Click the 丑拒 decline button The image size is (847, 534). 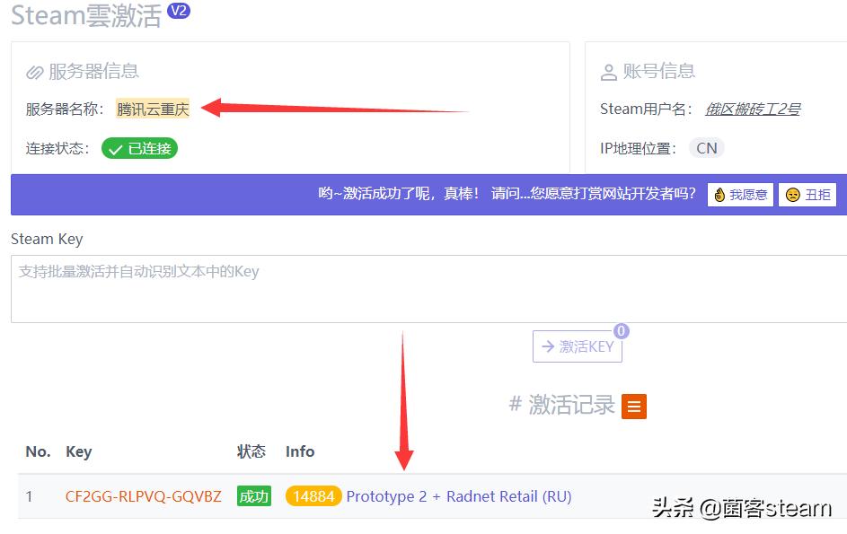tap(807, 194)
